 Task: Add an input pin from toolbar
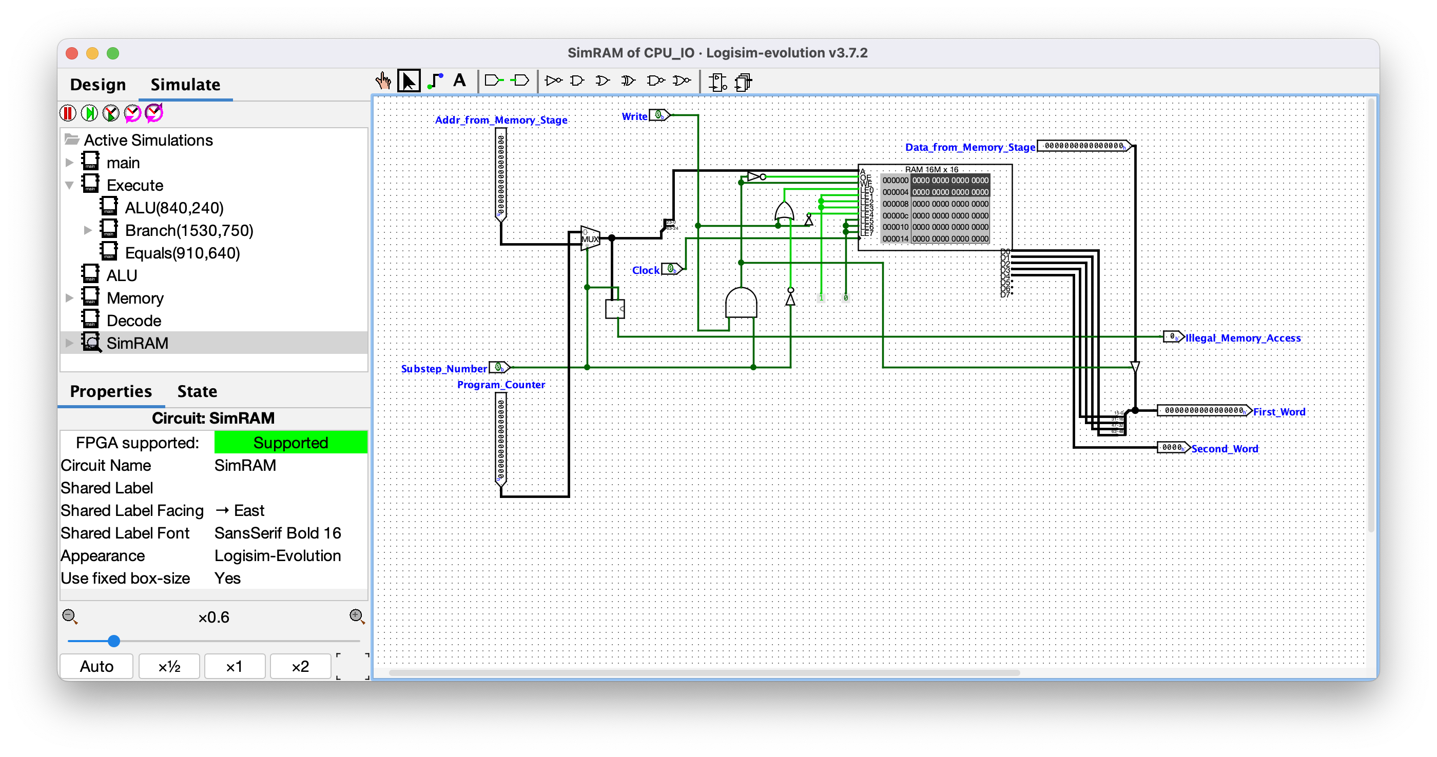pos(494,82)
